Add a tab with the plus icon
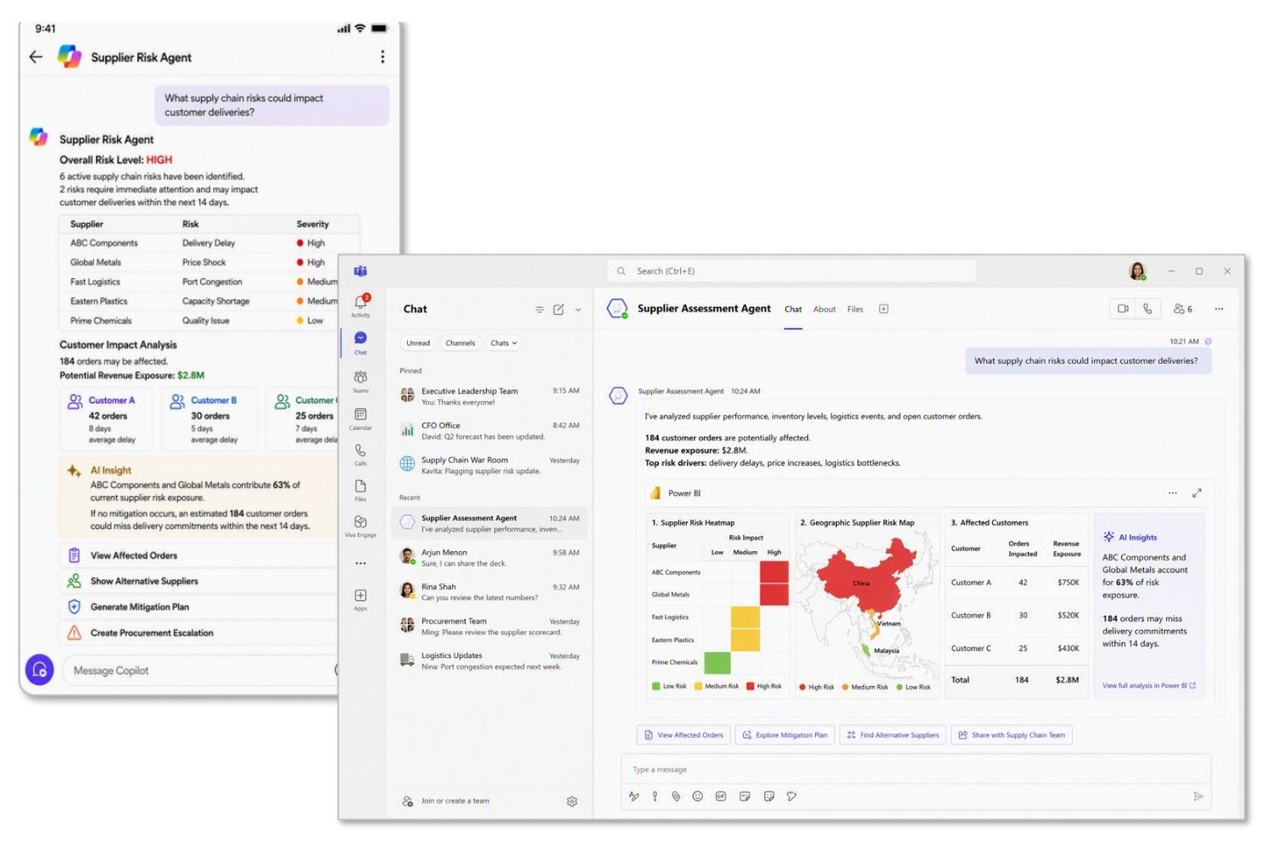Viewport: 1272px width, 848px height. (x=884, y=309)
